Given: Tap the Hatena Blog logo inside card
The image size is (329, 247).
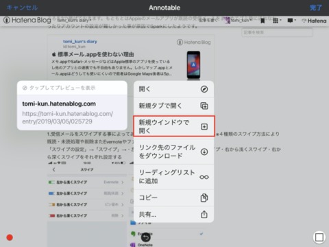Looking at the screenshot, I should 194,43.
